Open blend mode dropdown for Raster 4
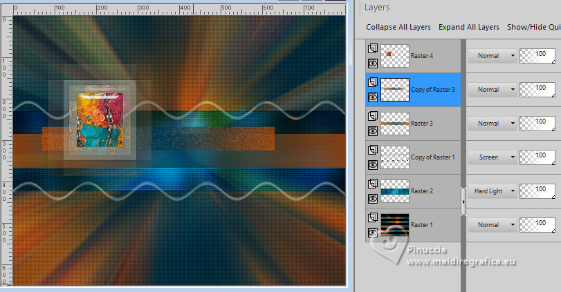The width and height of the screenshot is (561, 292). (493, 56)
